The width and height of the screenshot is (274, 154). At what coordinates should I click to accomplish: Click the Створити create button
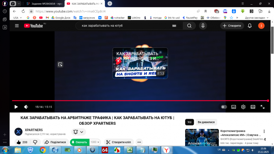[x=232, y=26]
